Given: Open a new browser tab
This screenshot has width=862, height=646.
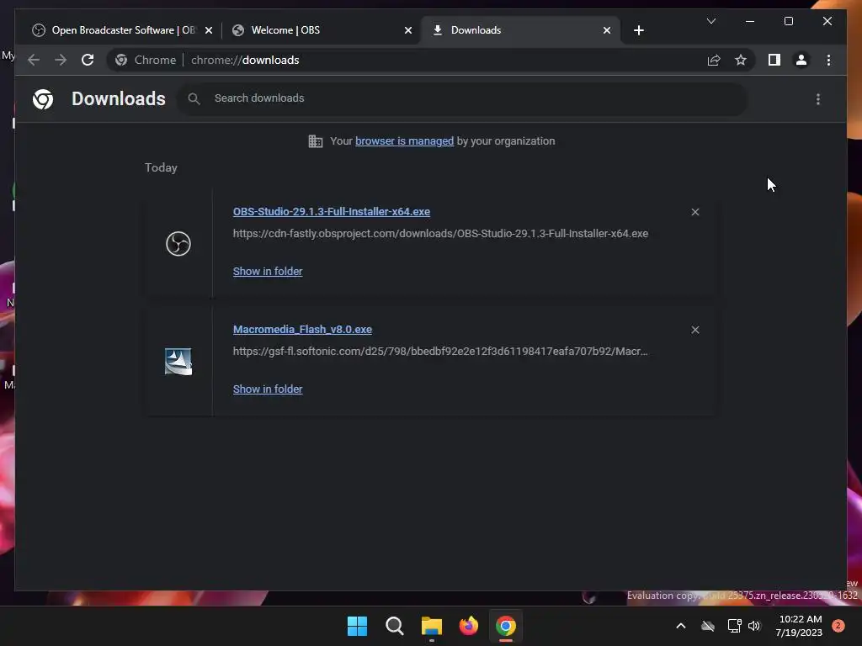Looking at the screenshot, I should 638,30.
